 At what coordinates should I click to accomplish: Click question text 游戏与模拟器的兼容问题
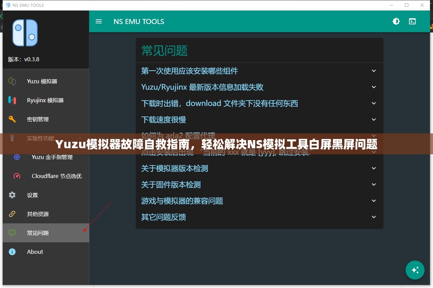(182, 201)
